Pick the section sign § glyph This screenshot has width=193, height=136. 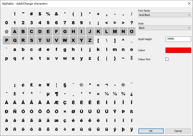click(x=65, y=85)
